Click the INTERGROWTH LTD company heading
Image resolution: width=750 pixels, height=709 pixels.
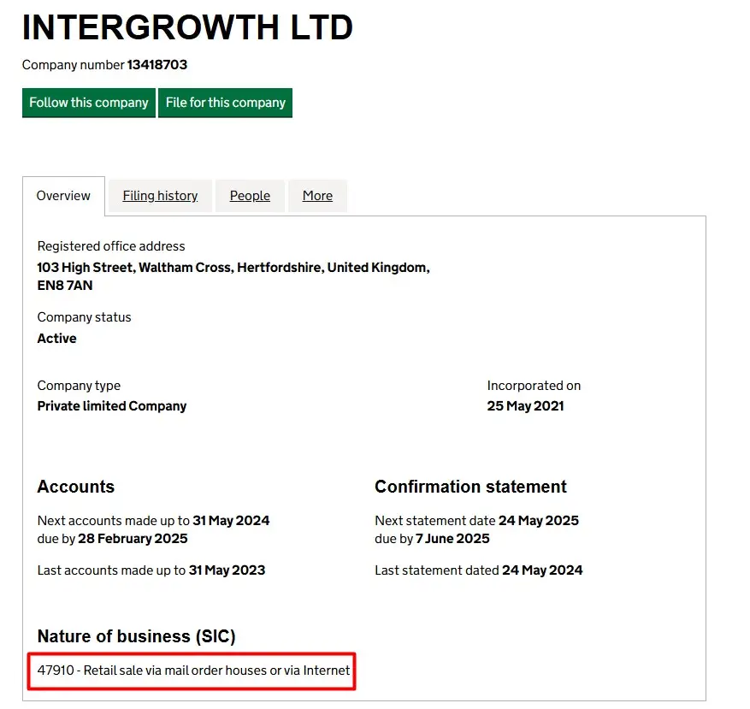(187, 29)
